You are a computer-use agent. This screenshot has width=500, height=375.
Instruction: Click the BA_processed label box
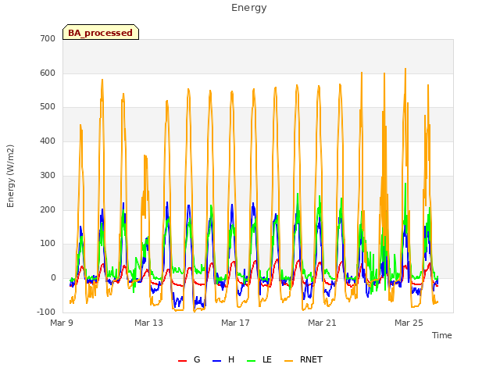pos(101,32)
